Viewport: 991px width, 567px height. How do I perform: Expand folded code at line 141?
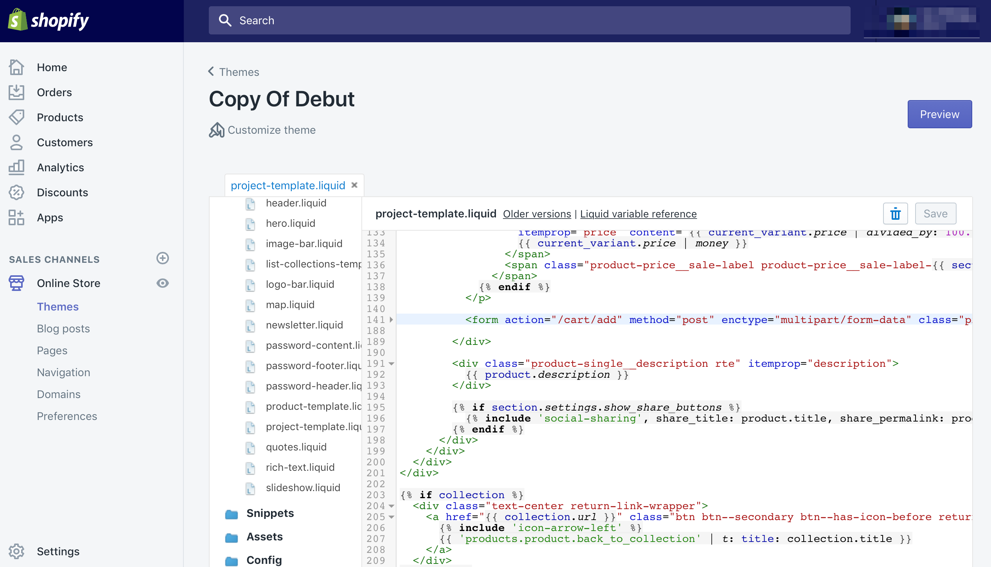pyautogui.click(x=391, y=320)
